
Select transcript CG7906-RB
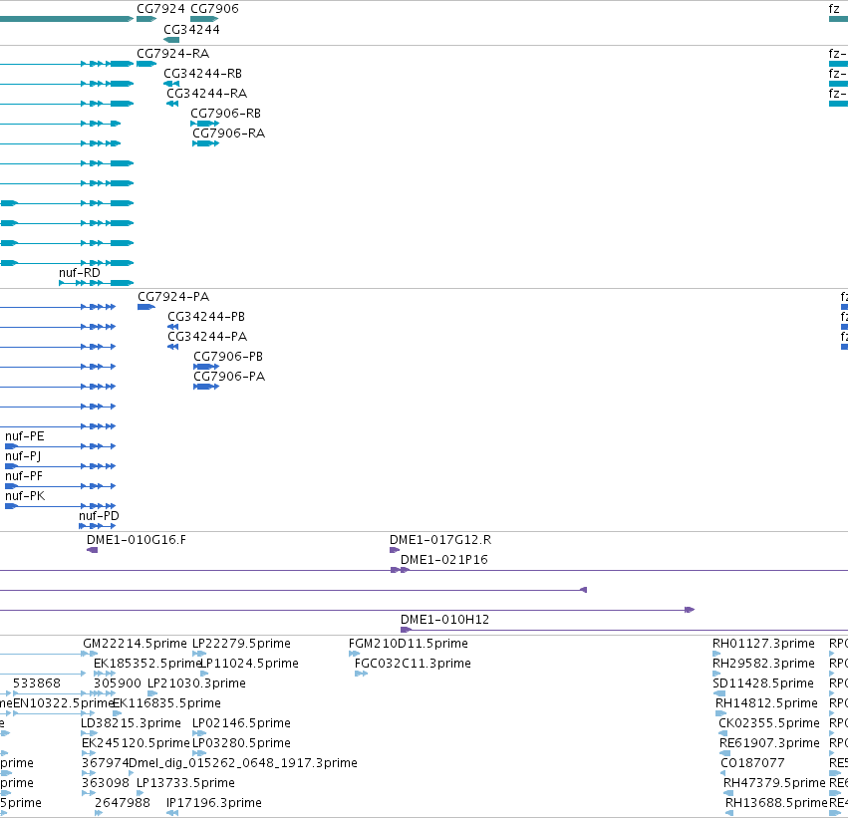coord(225,114)
